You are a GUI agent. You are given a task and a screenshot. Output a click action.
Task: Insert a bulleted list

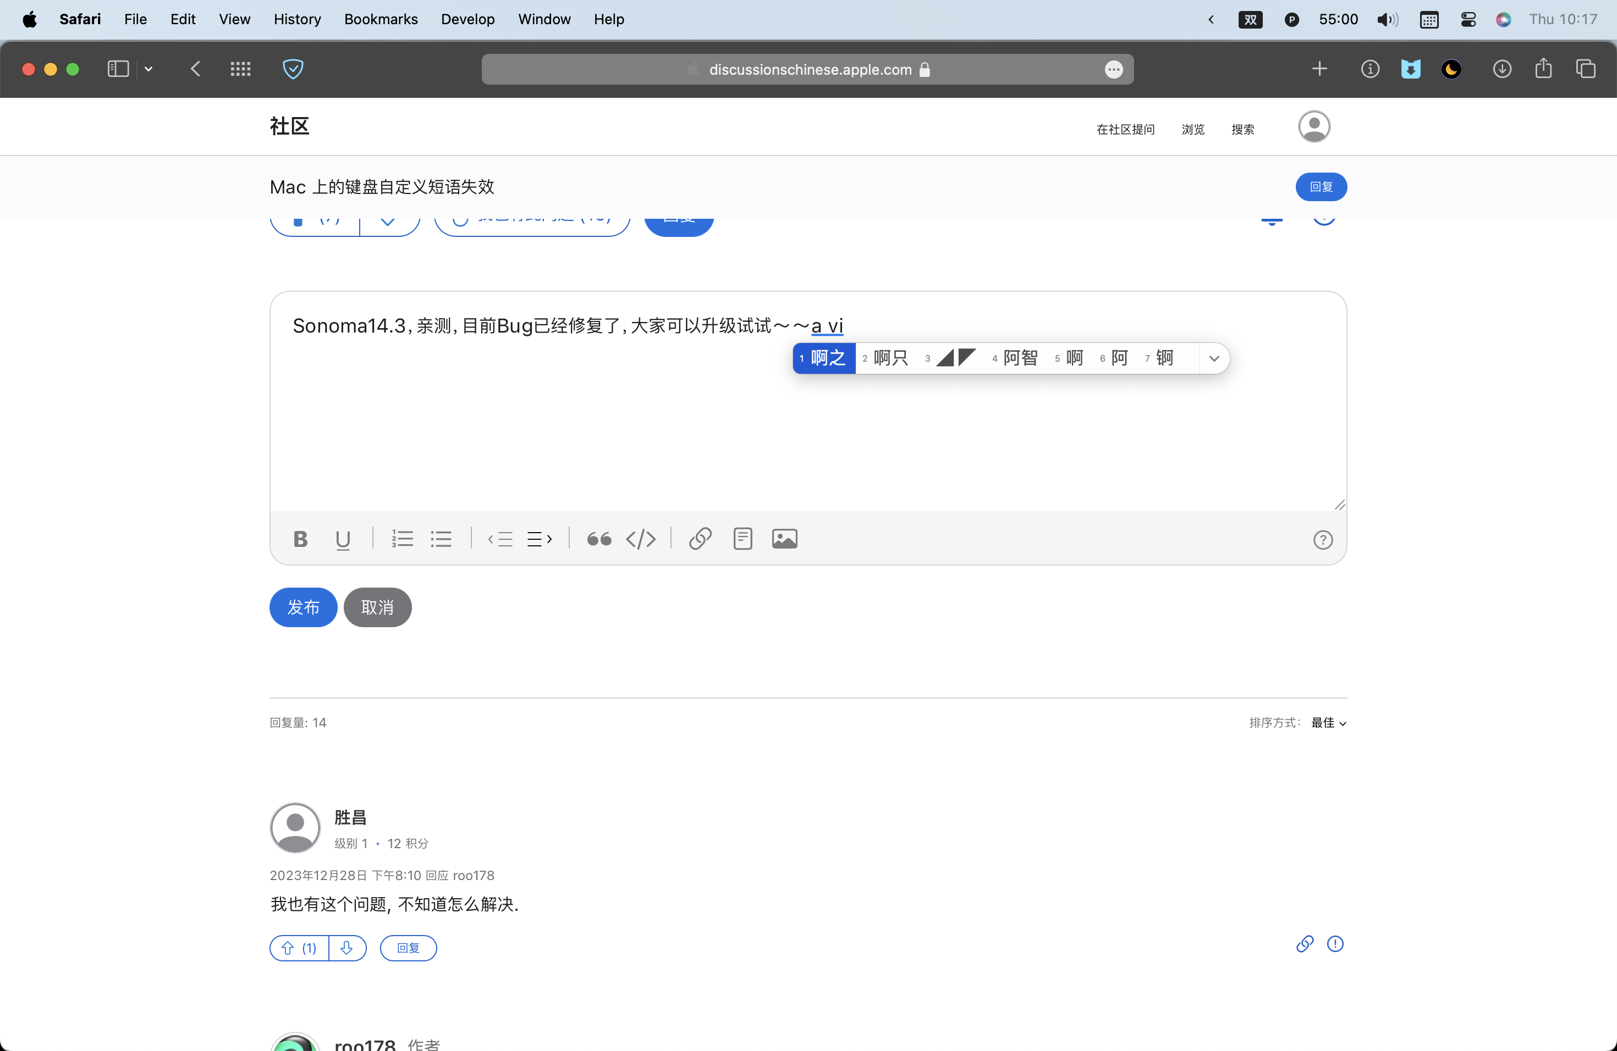pos(441,539)
